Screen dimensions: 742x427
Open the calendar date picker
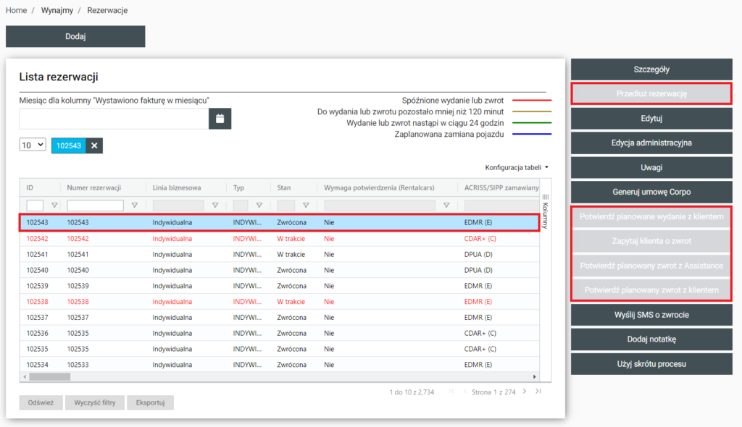click(x=220, y=118)
